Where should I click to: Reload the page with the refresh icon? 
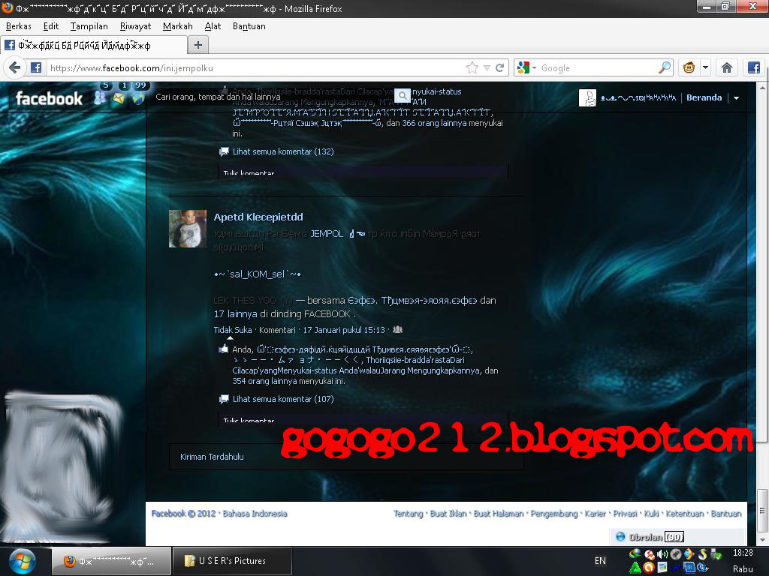click(499, 67)
